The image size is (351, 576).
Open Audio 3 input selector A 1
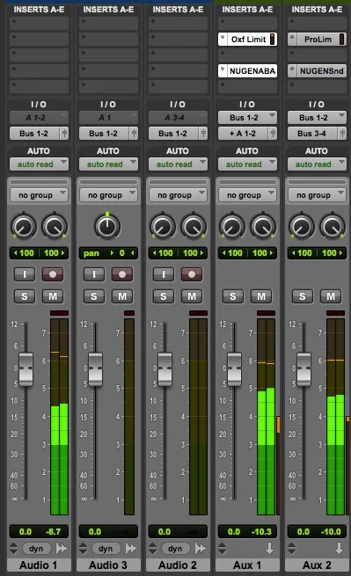pos(108,118)
